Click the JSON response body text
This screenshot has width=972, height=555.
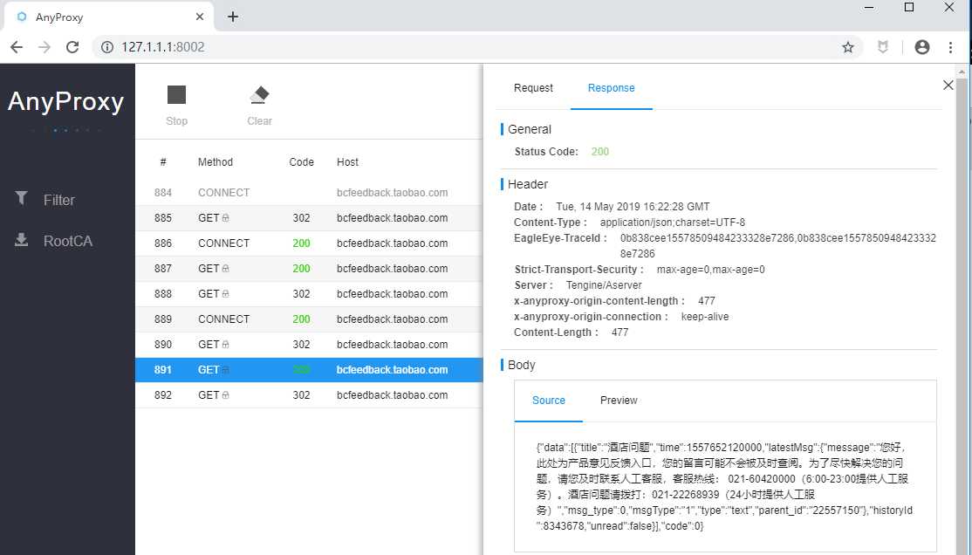tap(724, 487)
